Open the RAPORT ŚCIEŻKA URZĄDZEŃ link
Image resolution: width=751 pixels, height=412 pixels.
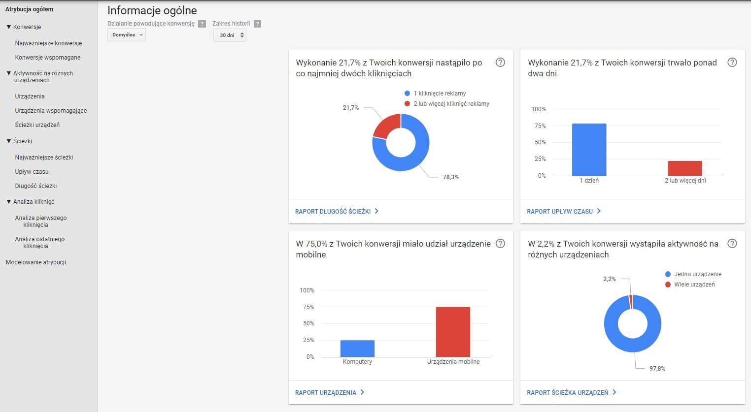[x=568, y=392]
